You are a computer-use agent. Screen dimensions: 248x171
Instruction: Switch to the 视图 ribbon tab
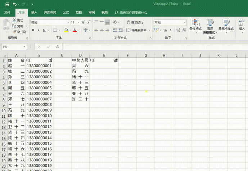tap(104, 12)
